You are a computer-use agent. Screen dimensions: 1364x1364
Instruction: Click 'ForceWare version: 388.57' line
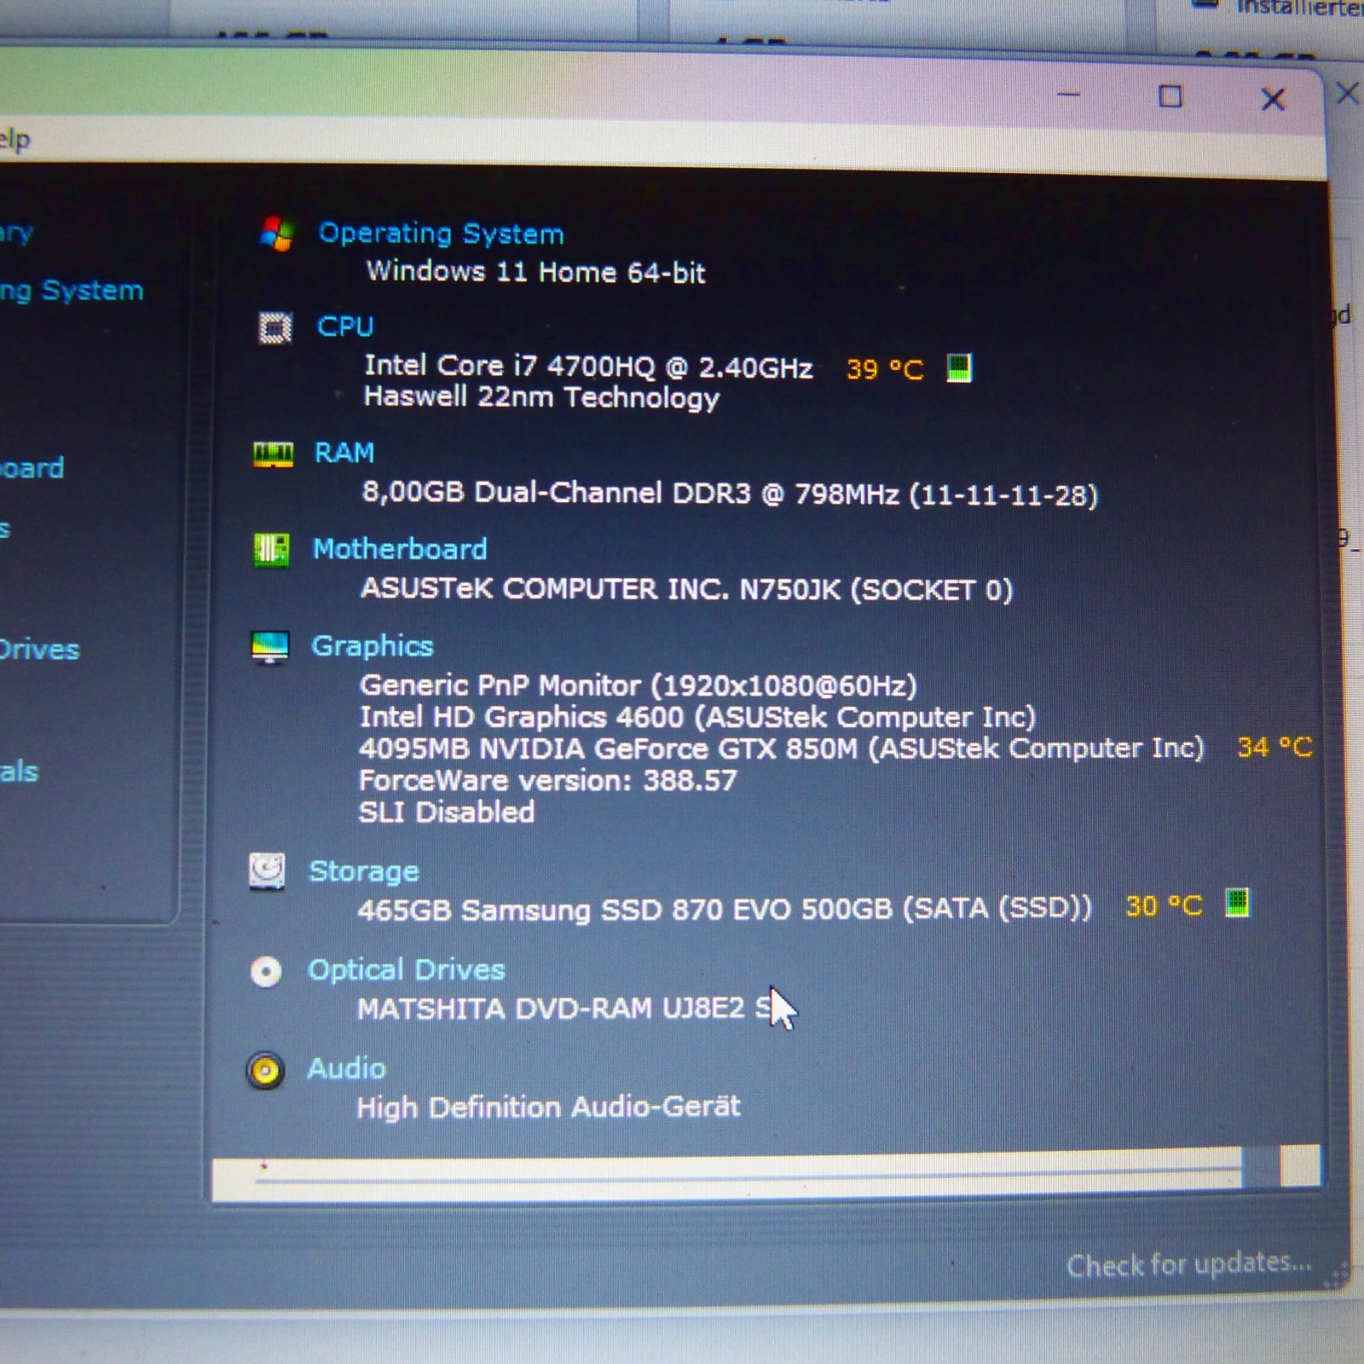coord(547,780)
